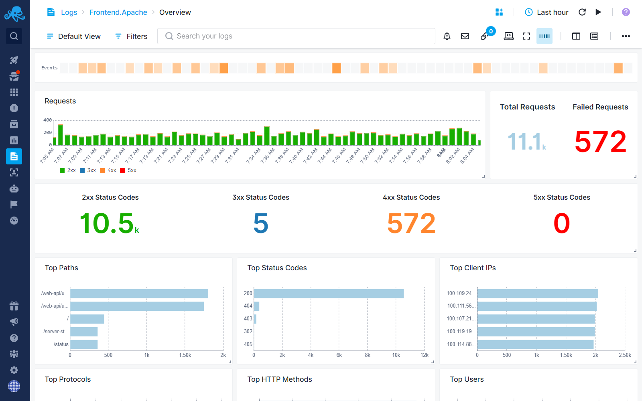Start live tail with the play button
Screen dimensions: 642x401
coord(598,12)
